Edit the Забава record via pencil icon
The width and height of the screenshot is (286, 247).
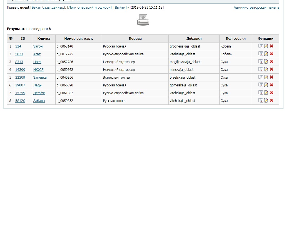(x=266, y=101)
